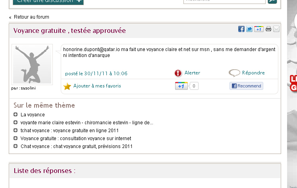Click Google +1 icon in header
The height and width of the screenshot is (188, 297).
258,29
